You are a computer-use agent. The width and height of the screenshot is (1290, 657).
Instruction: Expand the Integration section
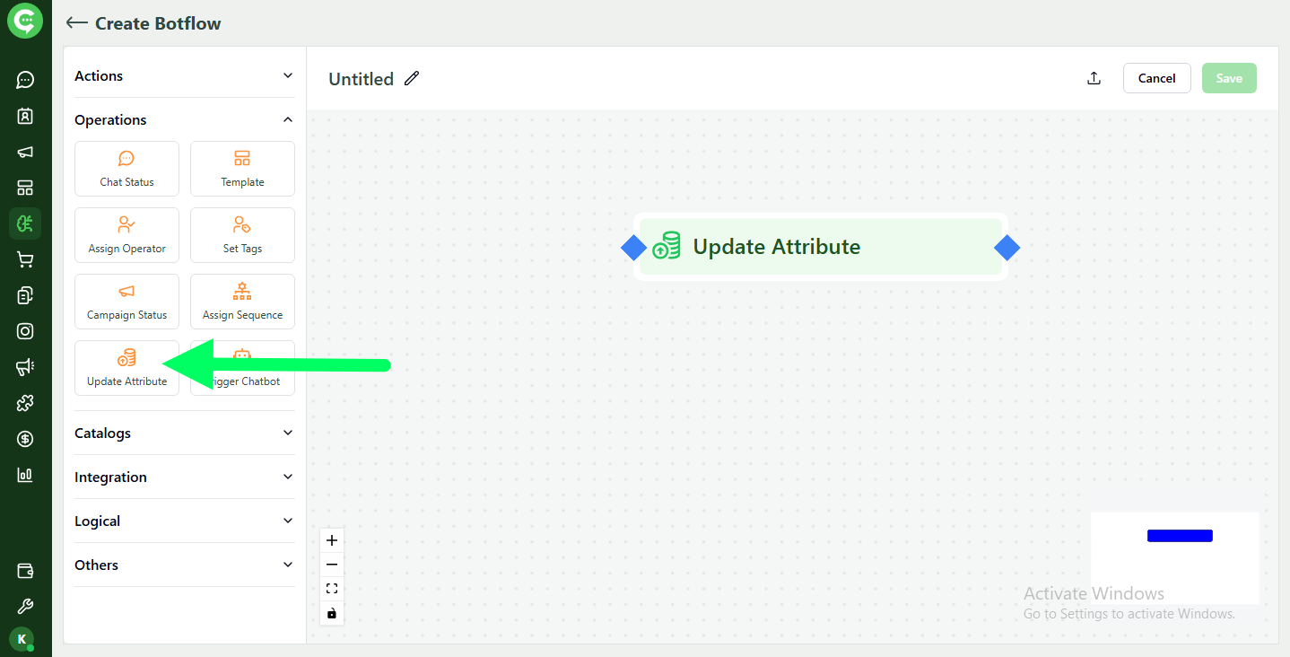[184, 477]
